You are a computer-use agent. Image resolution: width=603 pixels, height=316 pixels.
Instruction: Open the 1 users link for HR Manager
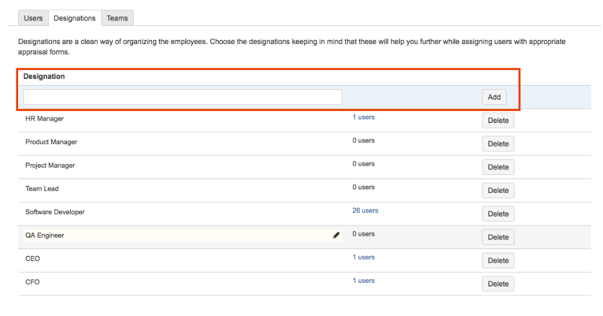(364, 117)
